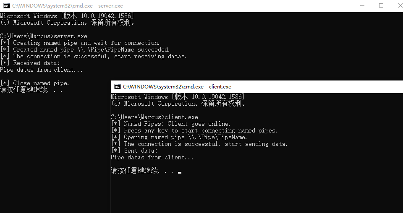Click 'Pipe datas from client...' in client window
Viewport: 403px width, 213px height.
click(152, 157)
